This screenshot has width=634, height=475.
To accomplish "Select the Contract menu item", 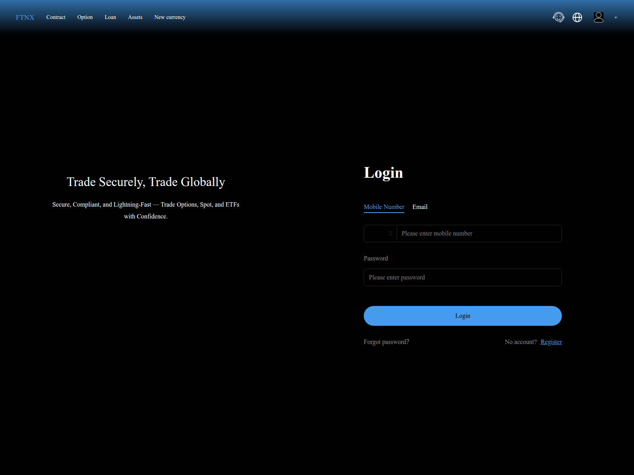I will tap(56, 17).
